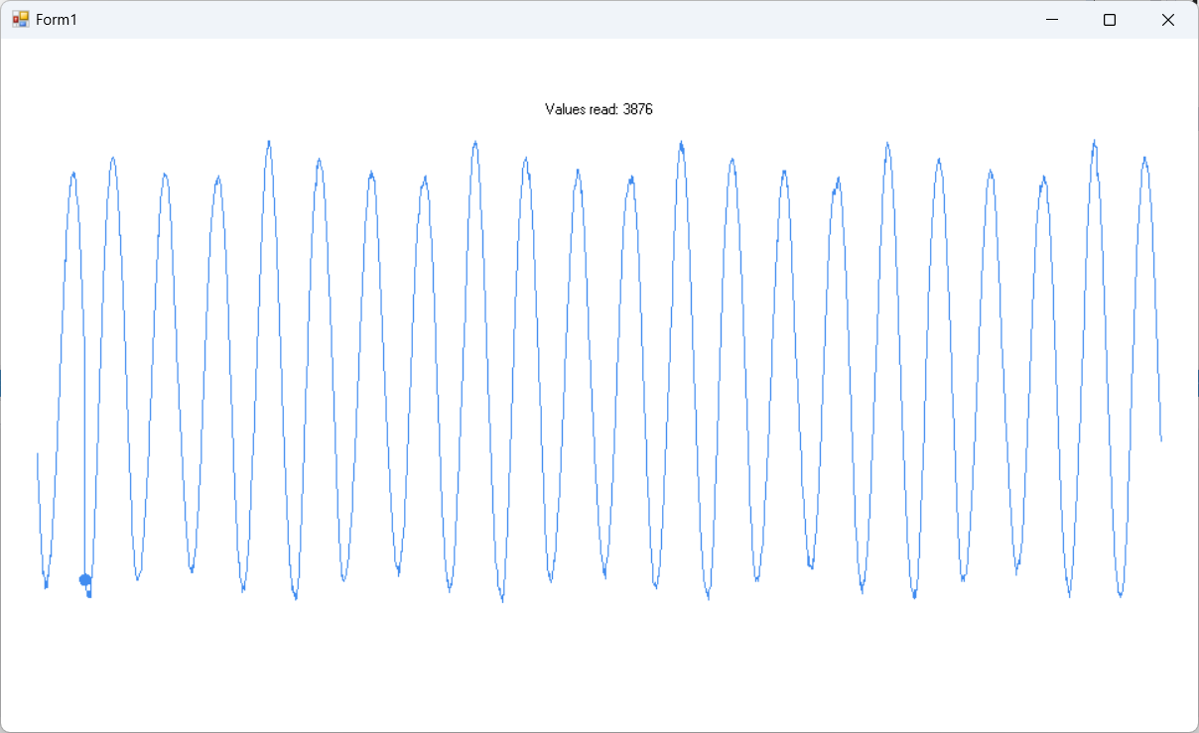
Task: Click the "Form1" title text
Action: pos(57,20)
